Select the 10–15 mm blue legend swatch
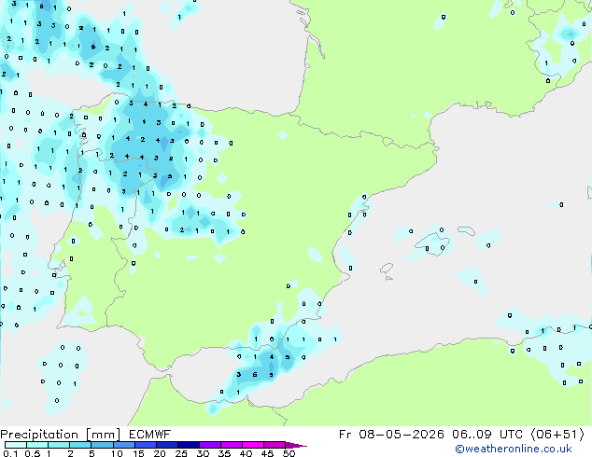The height and width of the screenshot is (457, 592). (x=123, y=445)
